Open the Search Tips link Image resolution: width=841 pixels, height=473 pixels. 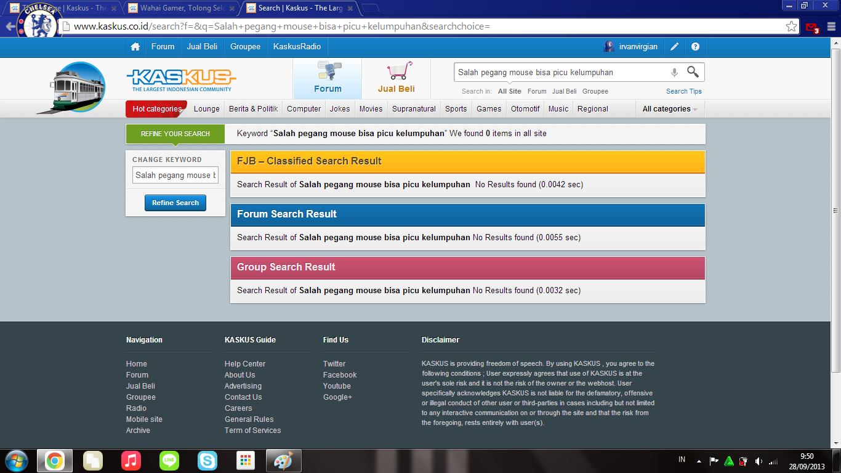pos(683,91)
